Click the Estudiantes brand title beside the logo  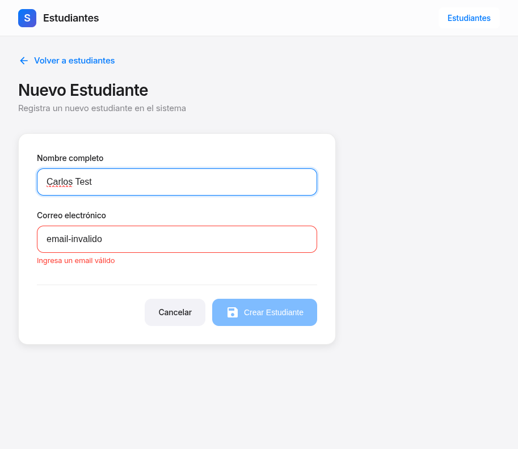coord(71,18)
